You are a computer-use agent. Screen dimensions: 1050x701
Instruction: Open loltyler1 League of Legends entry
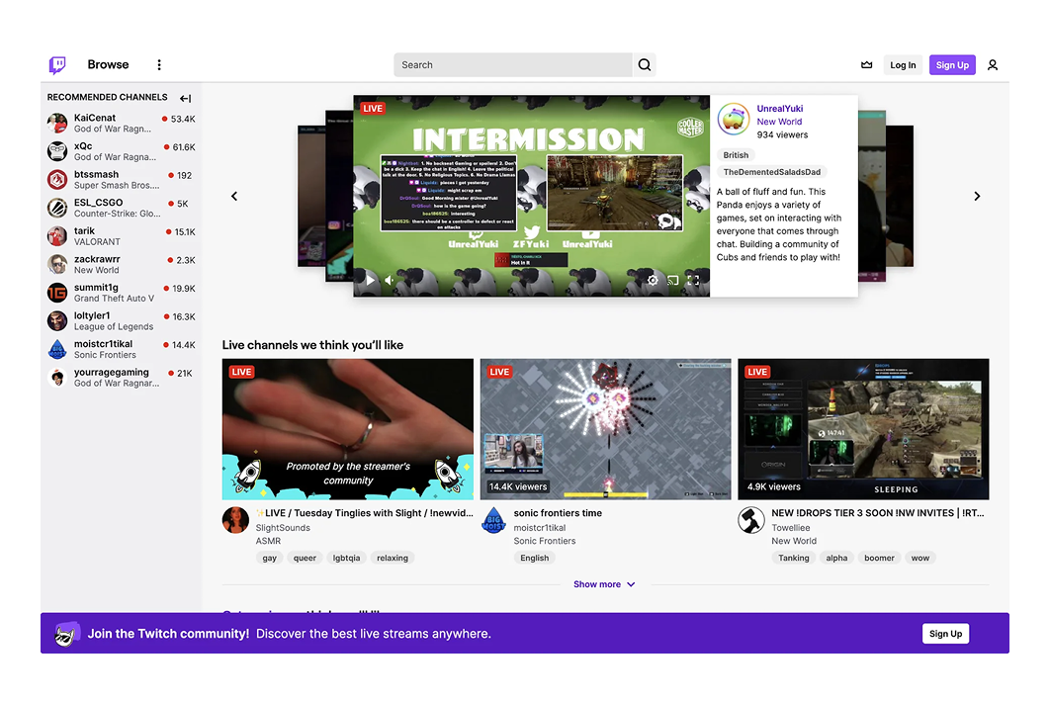pos(122,320)
